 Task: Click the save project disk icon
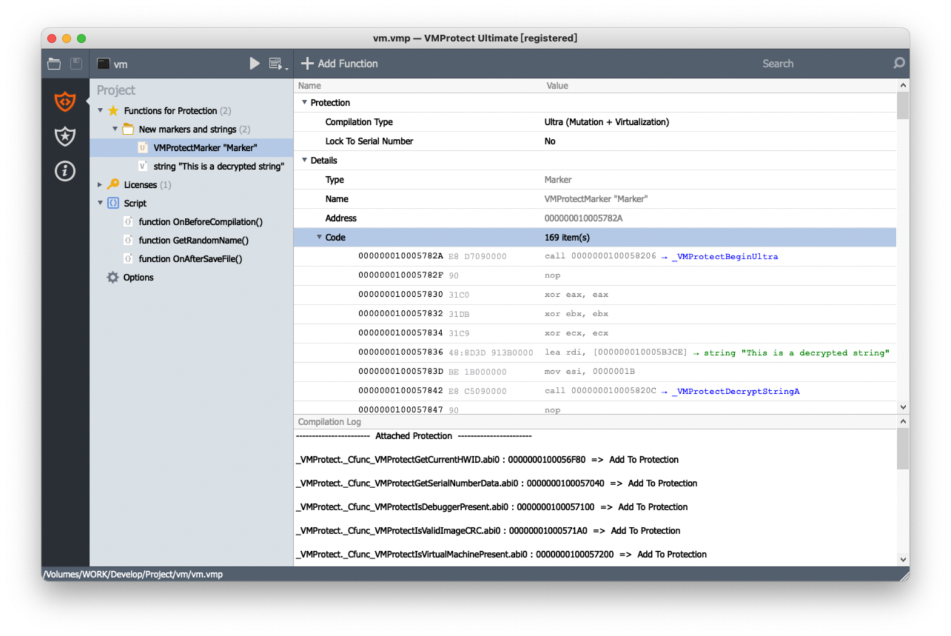coord(76,64)
